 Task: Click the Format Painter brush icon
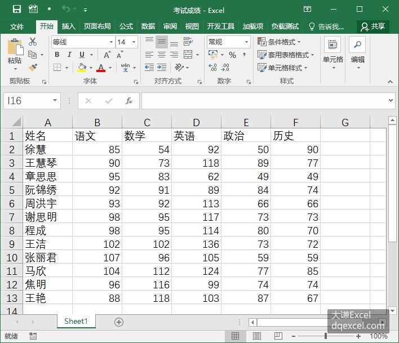point(33,68)
